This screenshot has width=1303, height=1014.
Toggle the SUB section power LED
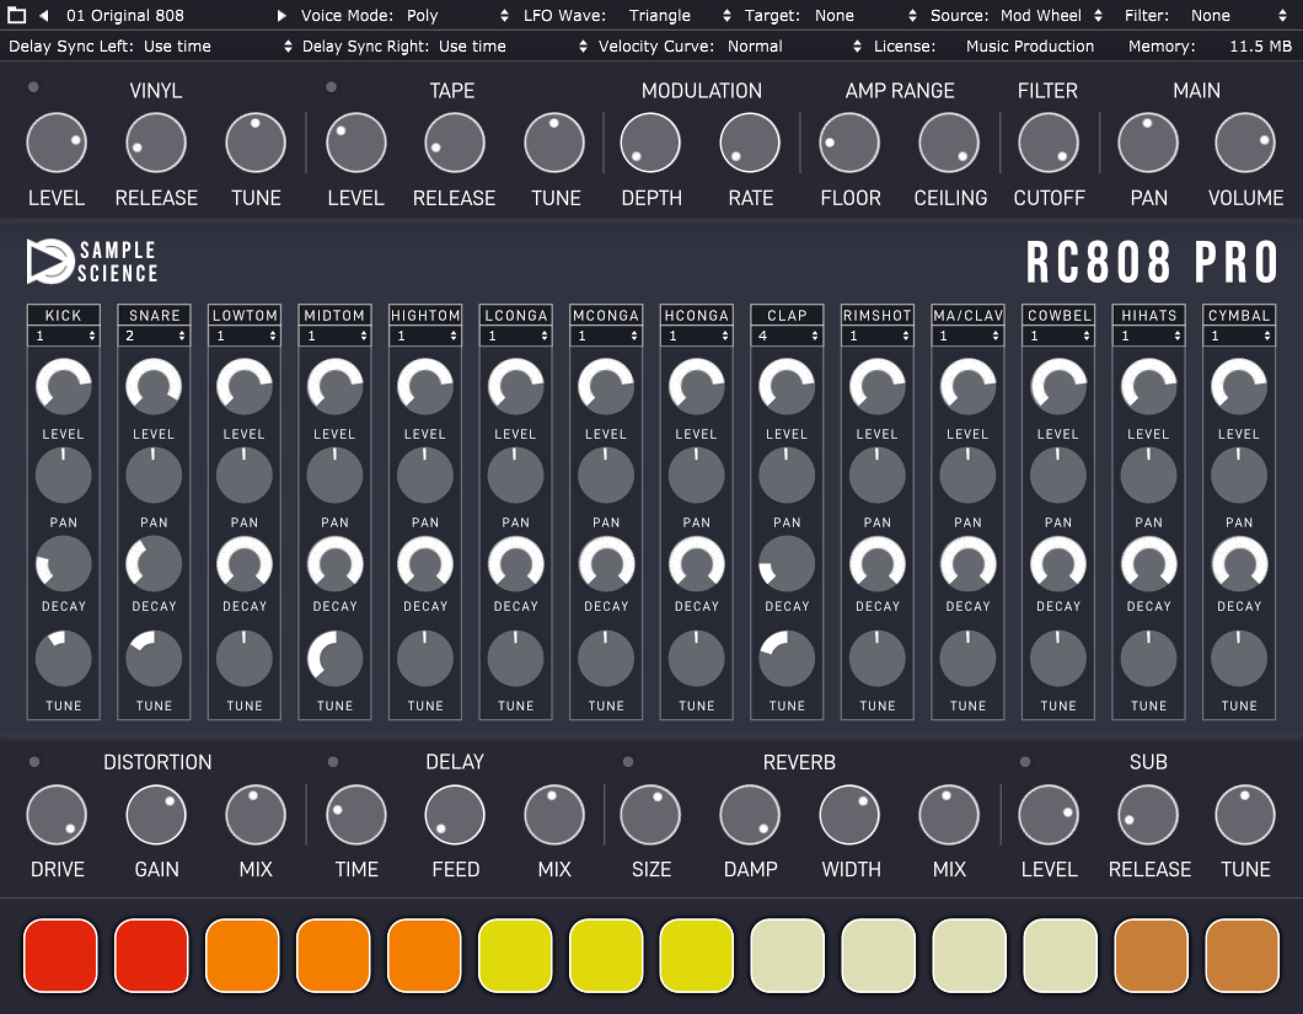[1025, 762]
